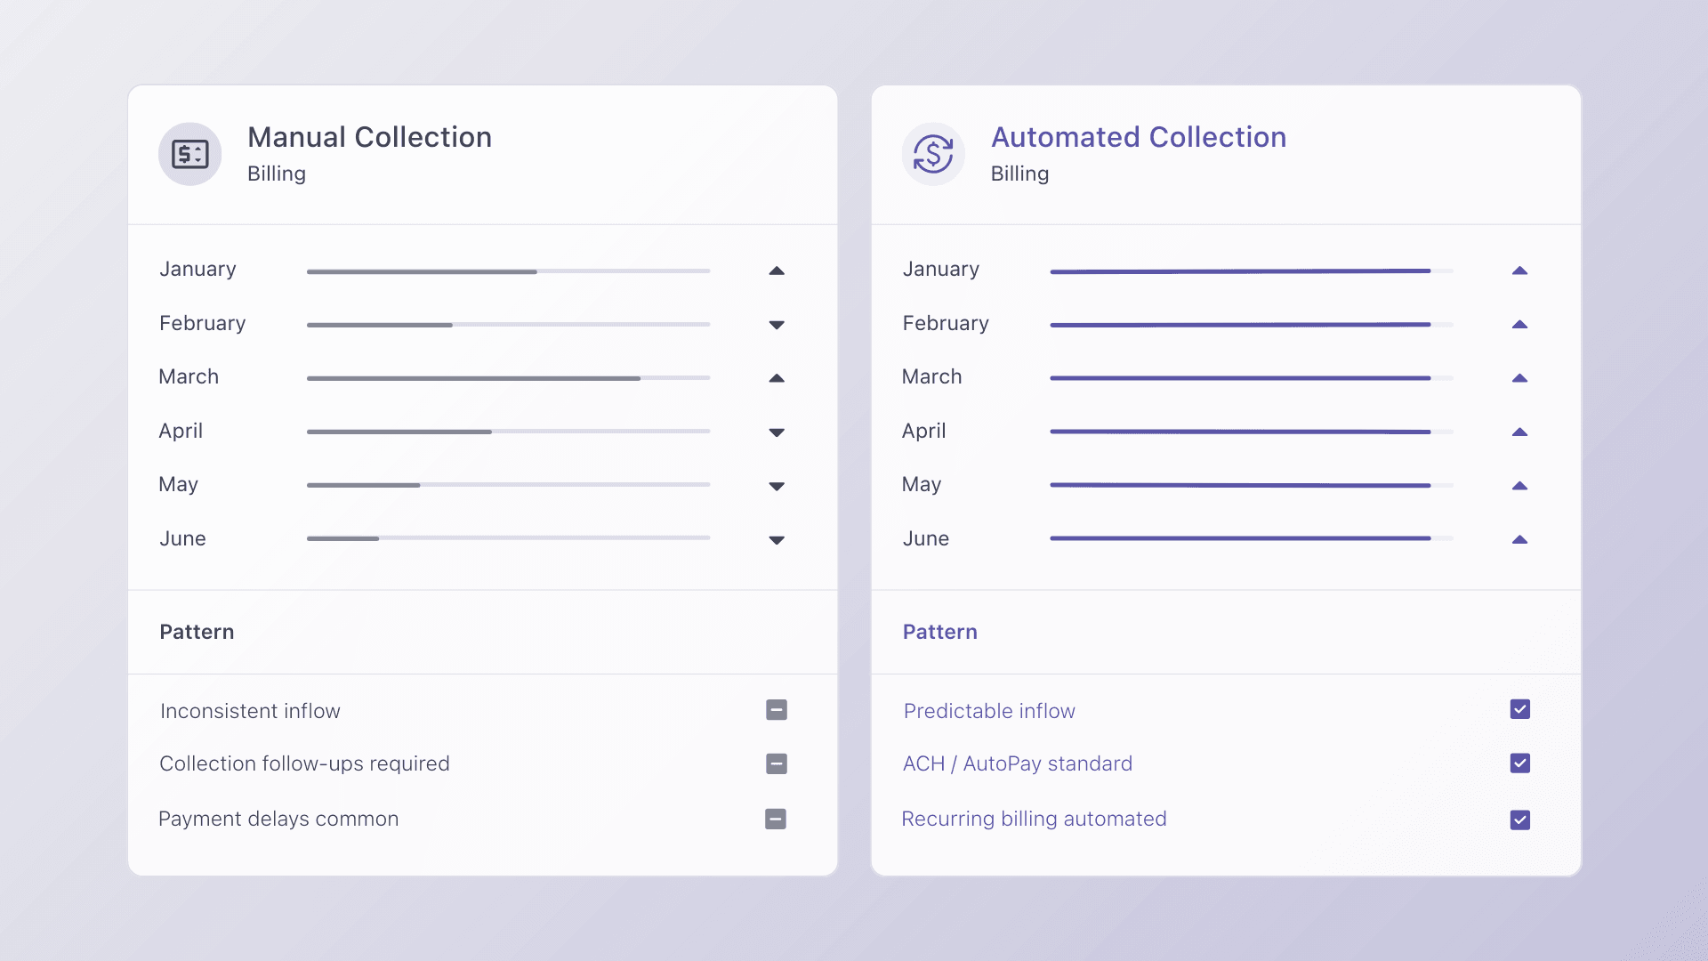The width and height of the screenshot is (1708, 961).
Task: Click down arrow next to Manual May
Action: click(x=777, y=486)
